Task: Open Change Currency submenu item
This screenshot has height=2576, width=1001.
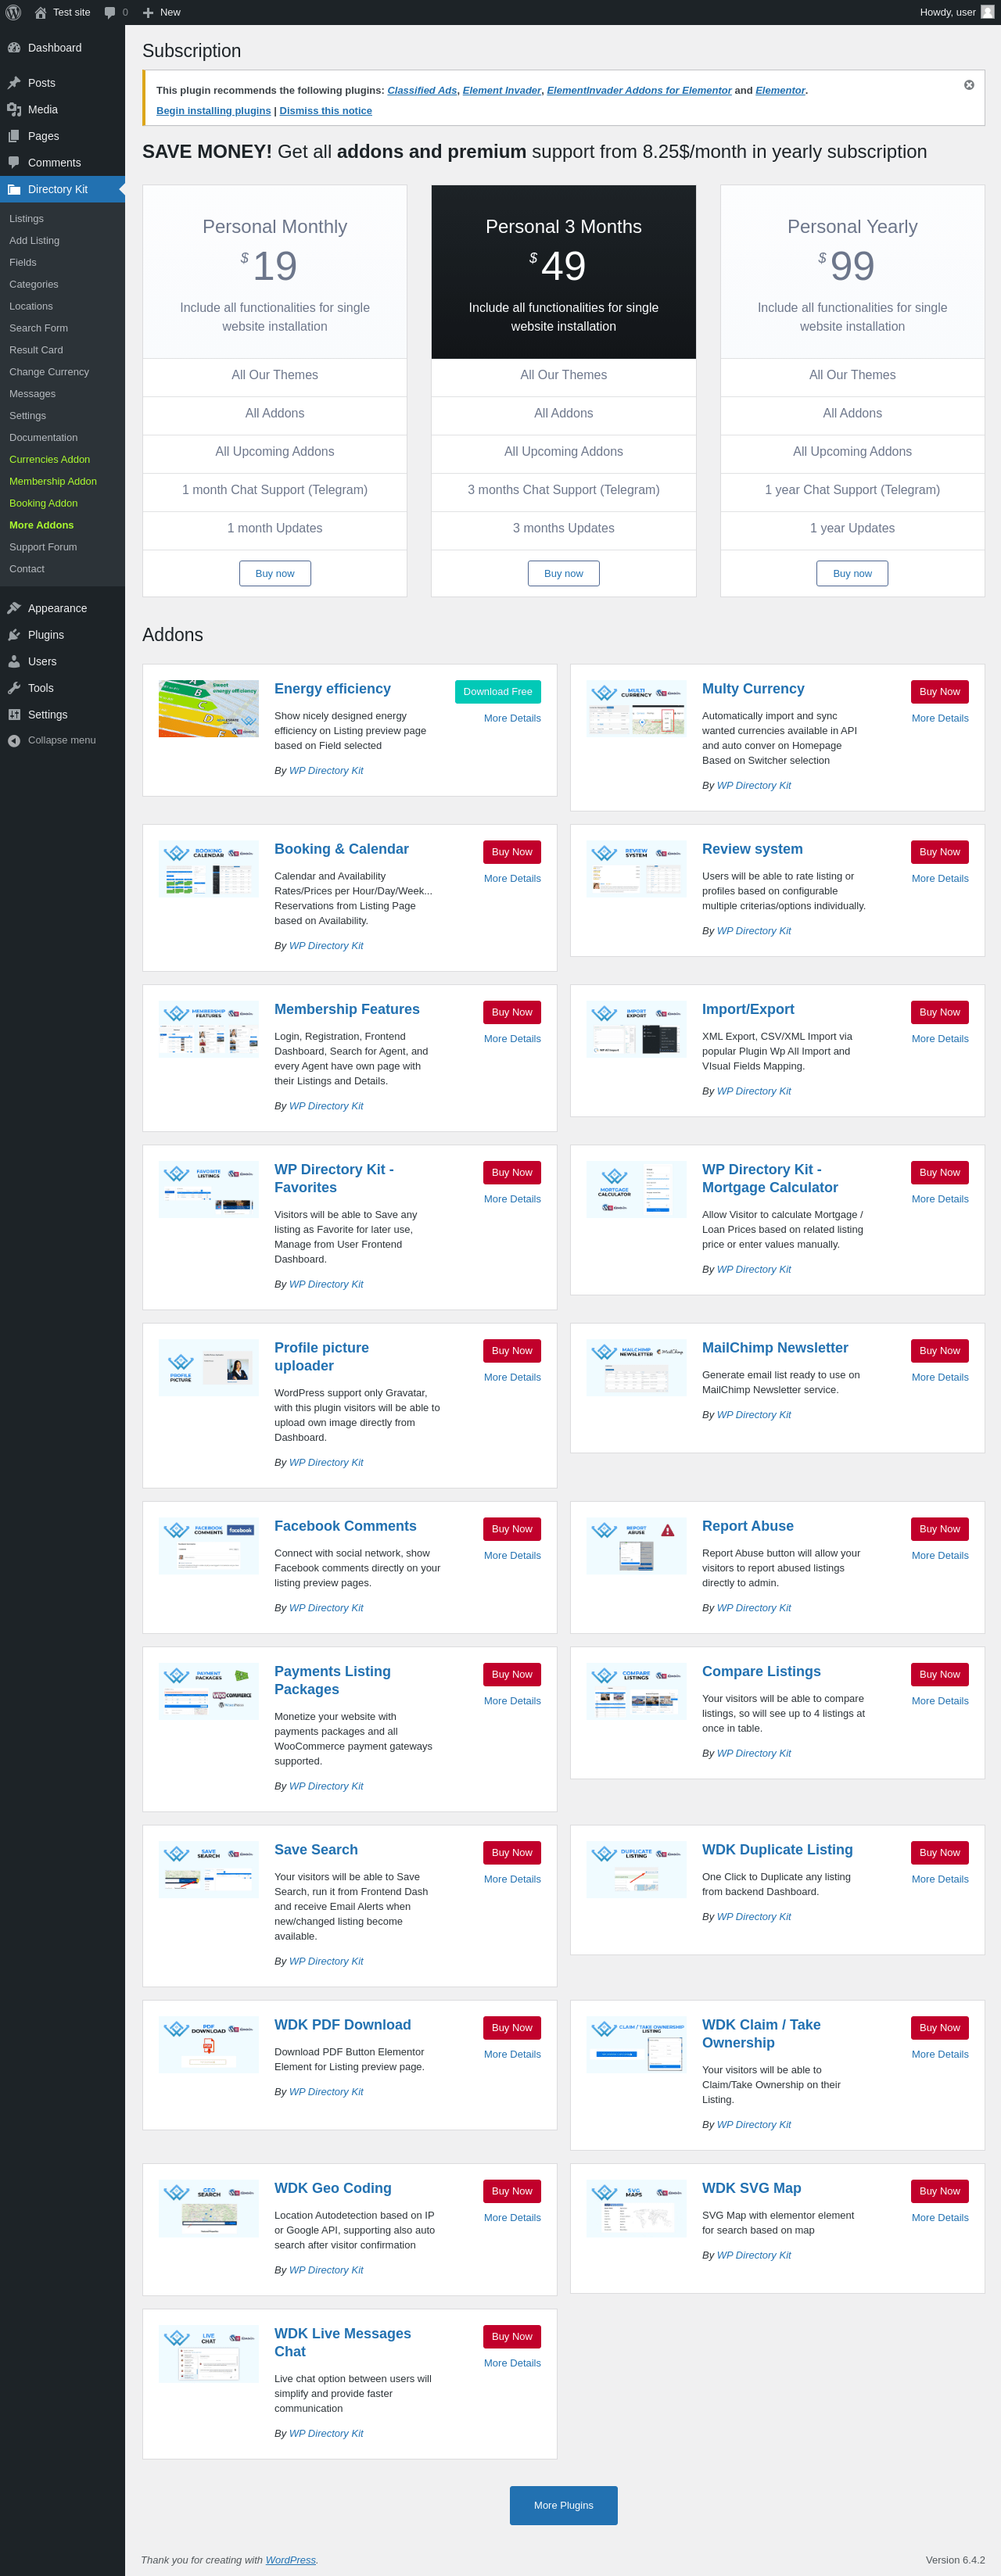Action: (49, 372)
